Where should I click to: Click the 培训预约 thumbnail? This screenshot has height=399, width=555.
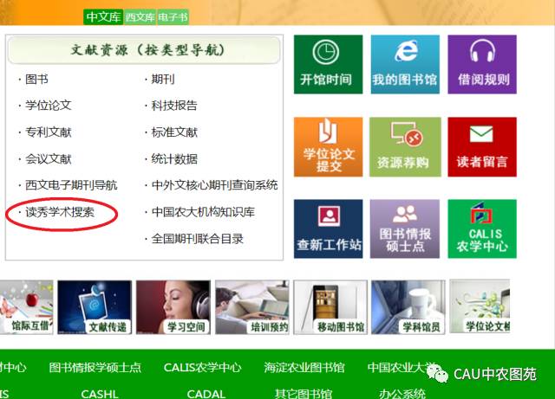pyautogui.click(x=252, y=307)
